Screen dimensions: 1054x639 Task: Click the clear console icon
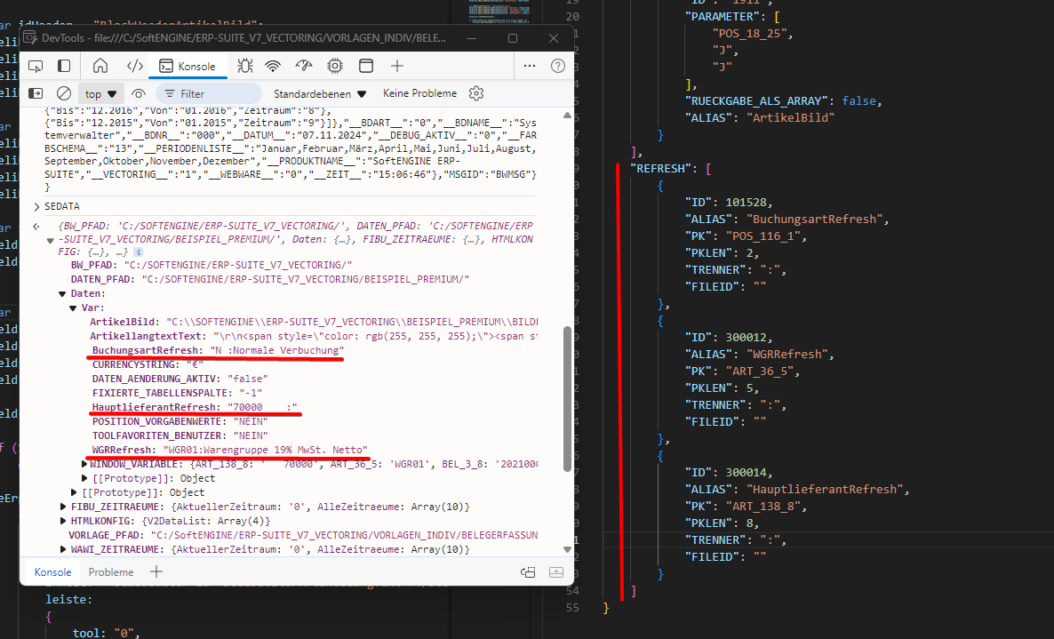click(x=64, y=93)
